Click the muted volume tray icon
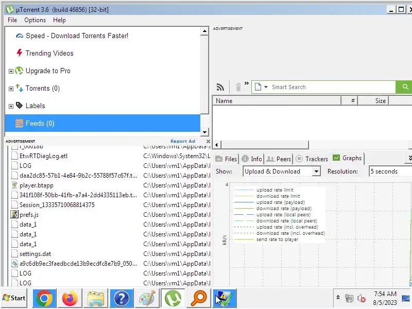 362,298
